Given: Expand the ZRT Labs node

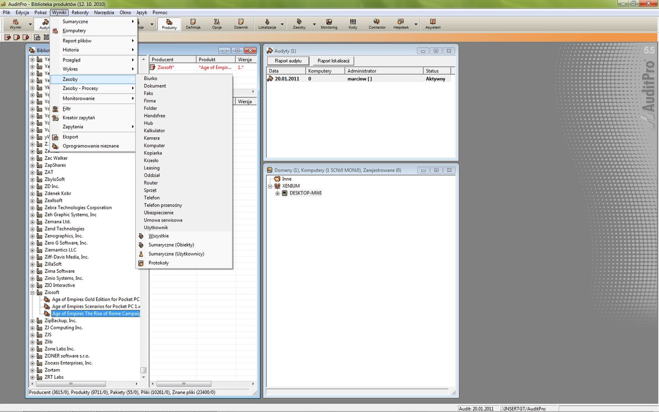Looking at the screenshot, I should pyautogui.click(x=33, y=377).
